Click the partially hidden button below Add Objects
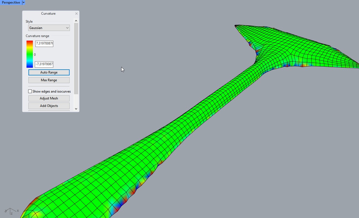This screenshot has width=359, height=218. (x=49, y=111)
